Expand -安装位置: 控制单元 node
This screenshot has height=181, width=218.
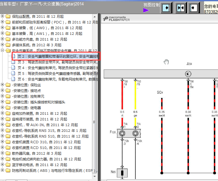[2, 96]
